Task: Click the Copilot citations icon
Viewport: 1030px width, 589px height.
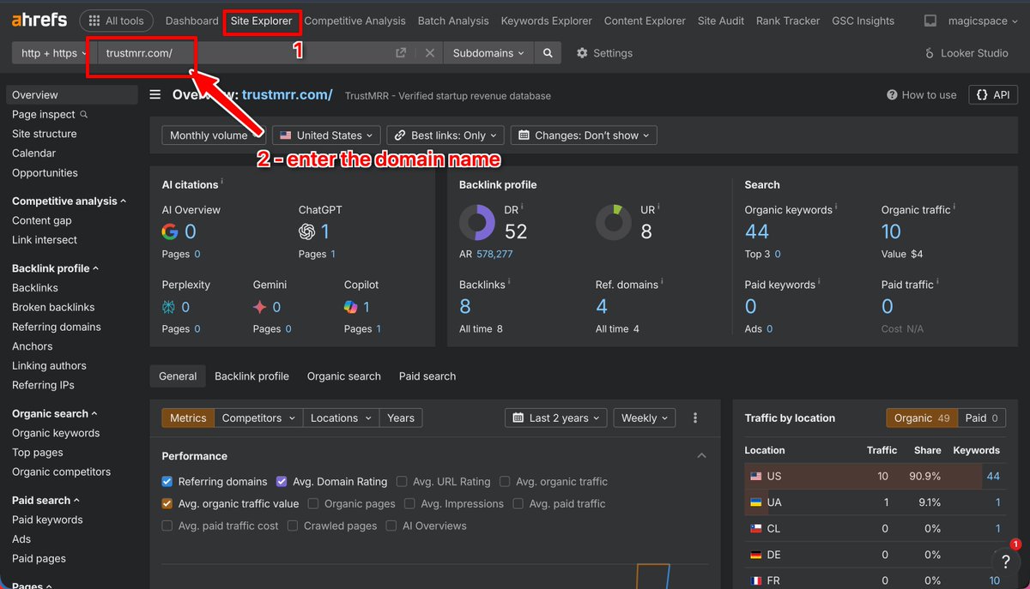Action: pos(351,307)
